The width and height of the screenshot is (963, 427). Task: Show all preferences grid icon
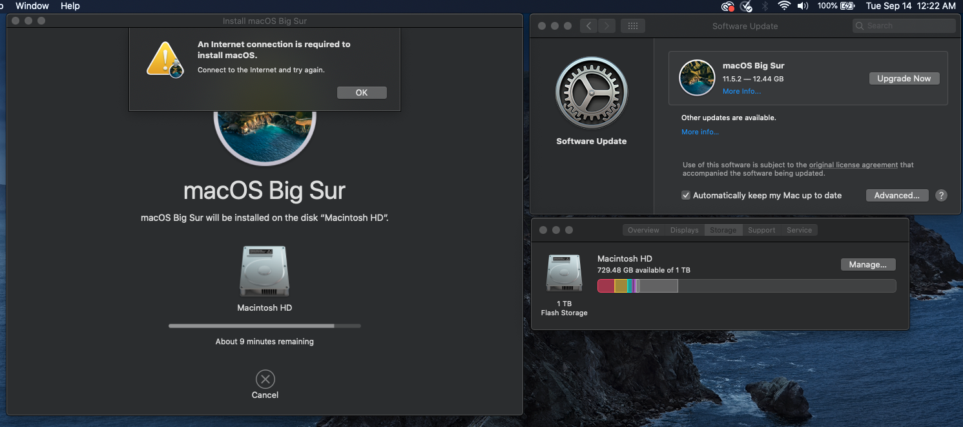[x=633, y=26]
